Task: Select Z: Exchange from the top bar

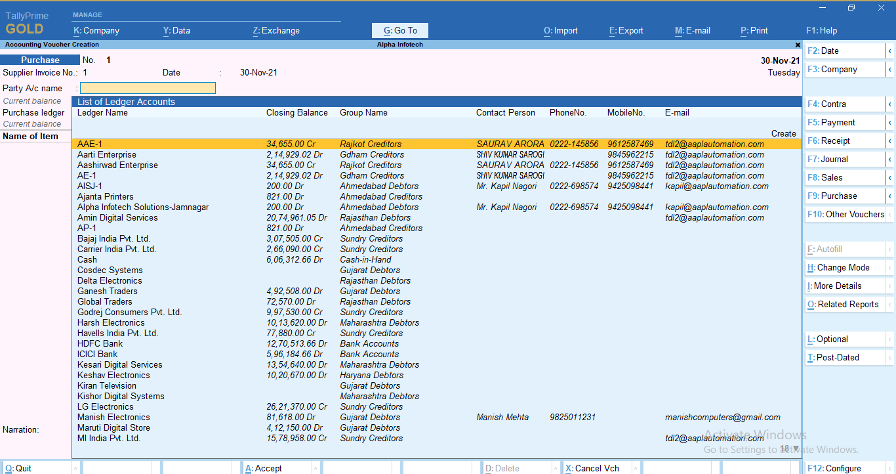Action: coord(275,30)
